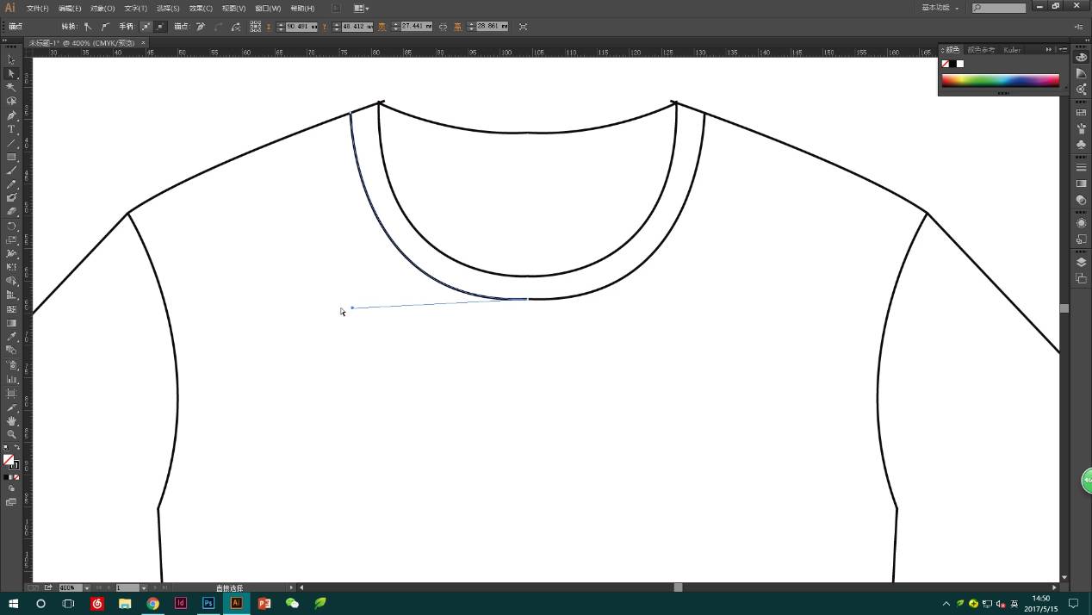Screen dimensions: 1092x615
Task: Select the Selection tool in toolbox
Action: click(x=11, y=59)
